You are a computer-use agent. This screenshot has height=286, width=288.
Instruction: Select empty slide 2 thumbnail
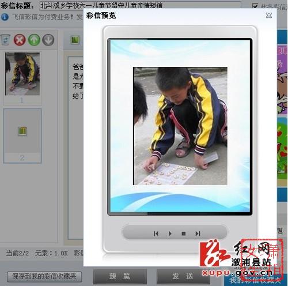click(22, 136)
